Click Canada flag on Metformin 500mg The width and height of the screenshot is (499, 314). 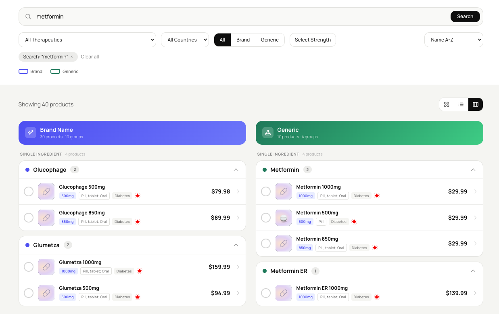tap(354, 222)
